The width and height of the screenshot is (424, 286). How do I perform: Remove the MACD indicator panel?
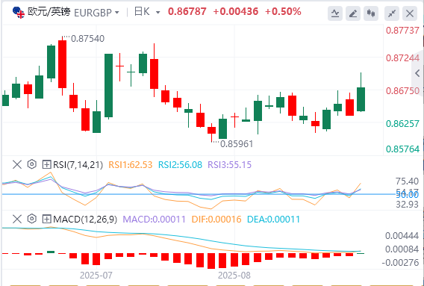tap(17, 219)
